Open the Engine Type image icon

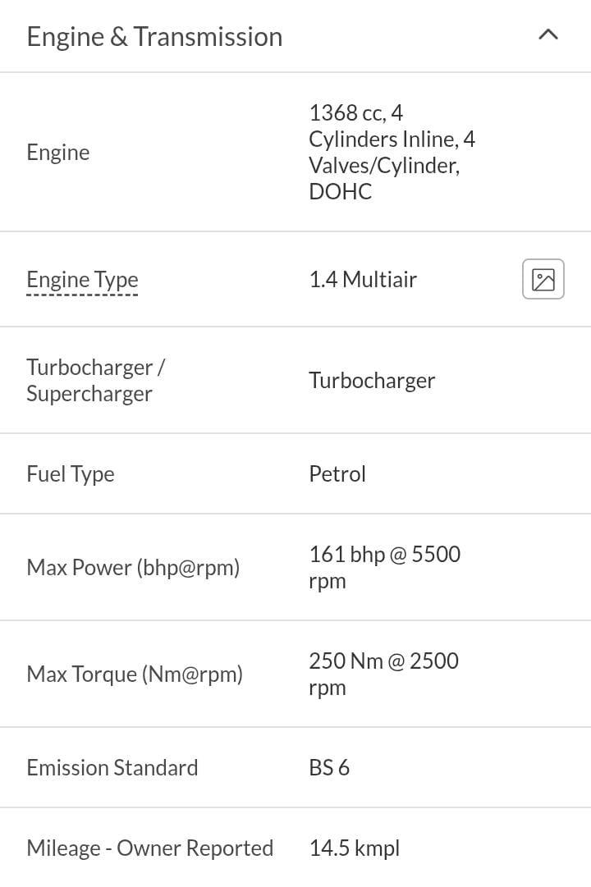543,279
